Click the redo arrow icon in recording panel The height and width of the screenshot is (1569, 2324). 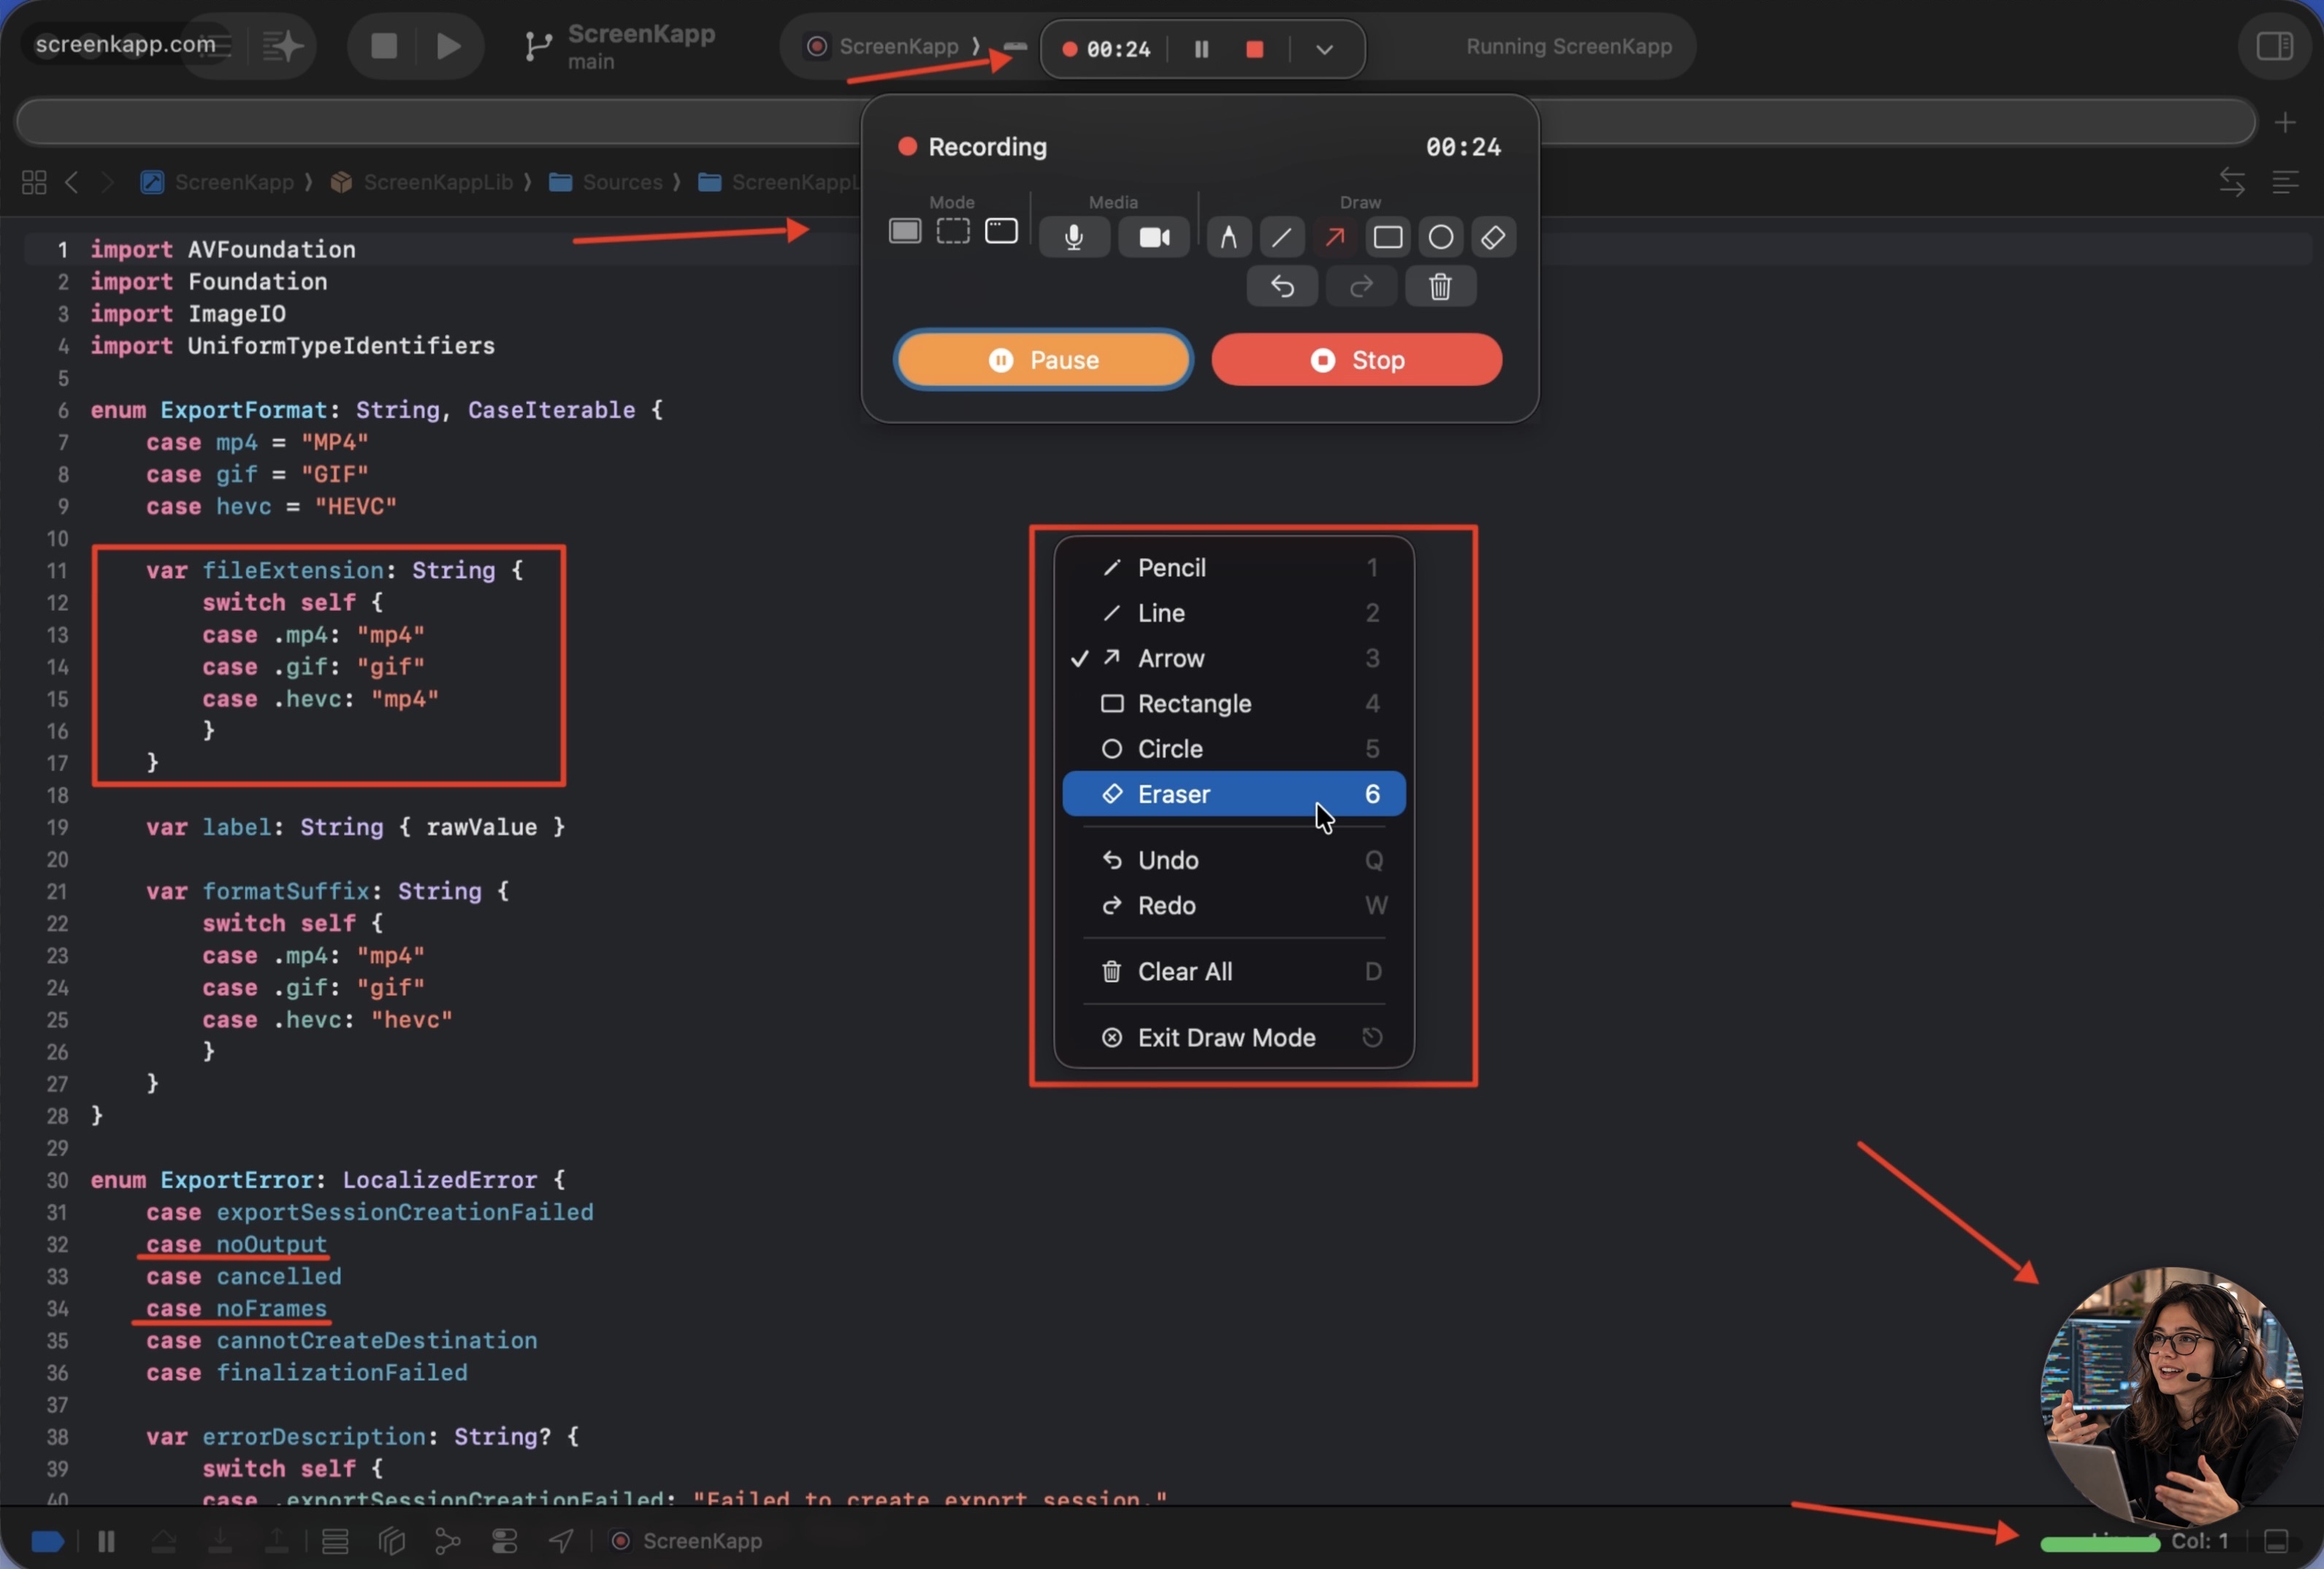(x=1361, y=287)
